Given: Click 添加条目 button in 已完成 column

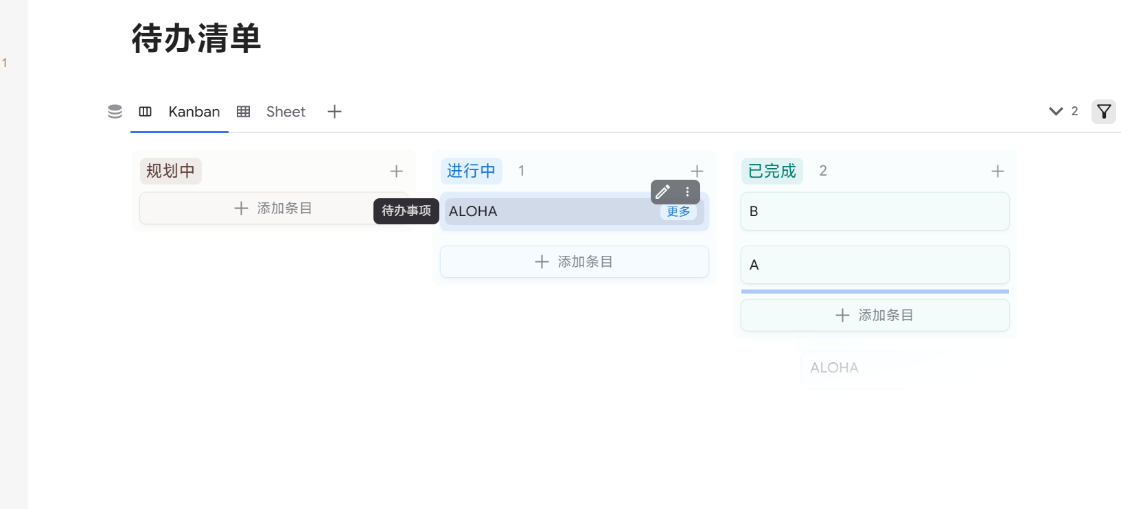Looking at the screenshot, I should (875, 316).
